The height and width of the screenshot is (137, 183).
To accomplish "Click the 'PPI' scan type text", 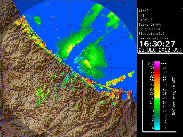I will coord(141,15).
